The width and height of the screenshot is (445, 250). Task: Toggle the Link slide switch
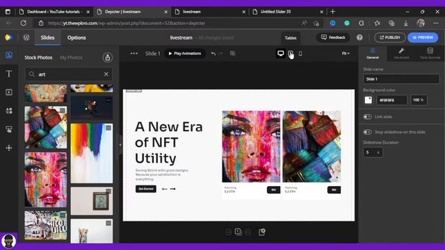[x=367, y=117]
